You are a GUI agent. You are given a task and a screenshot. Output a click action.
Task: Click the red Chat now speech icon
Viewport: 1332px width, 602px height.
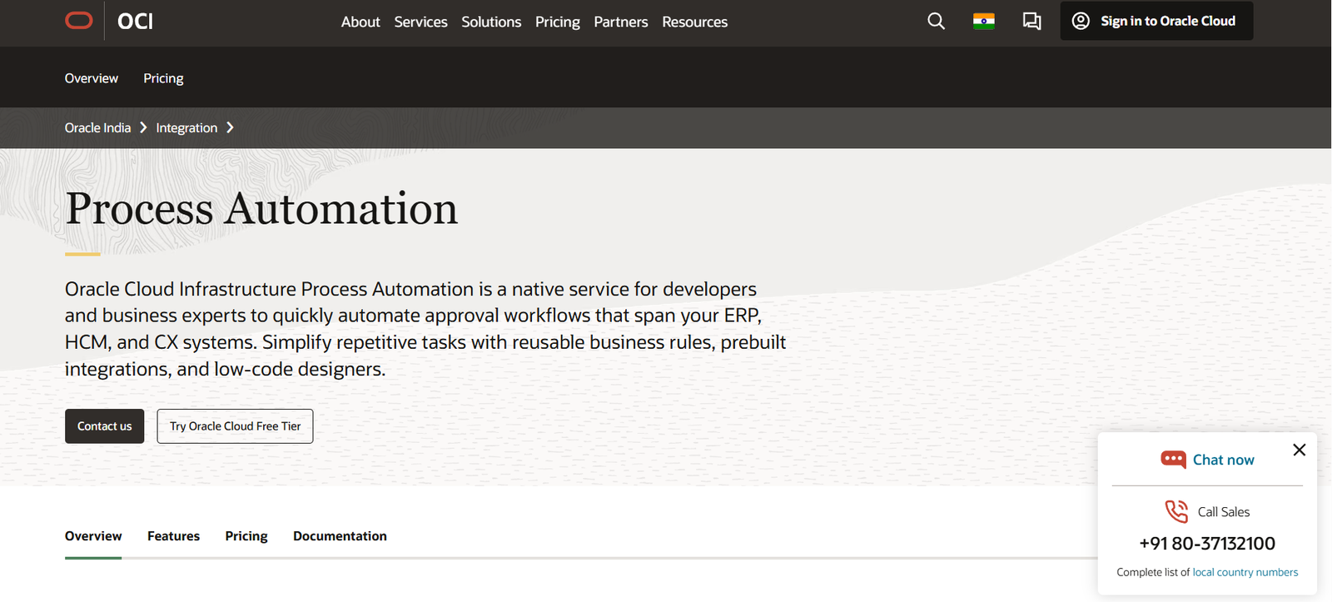1173,460
